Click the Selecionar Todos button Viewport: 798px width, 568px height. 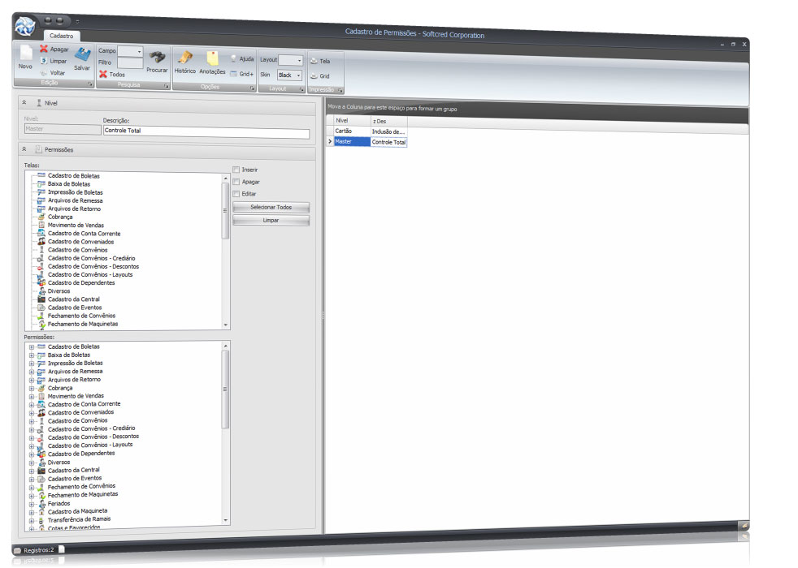click(271, 208)
